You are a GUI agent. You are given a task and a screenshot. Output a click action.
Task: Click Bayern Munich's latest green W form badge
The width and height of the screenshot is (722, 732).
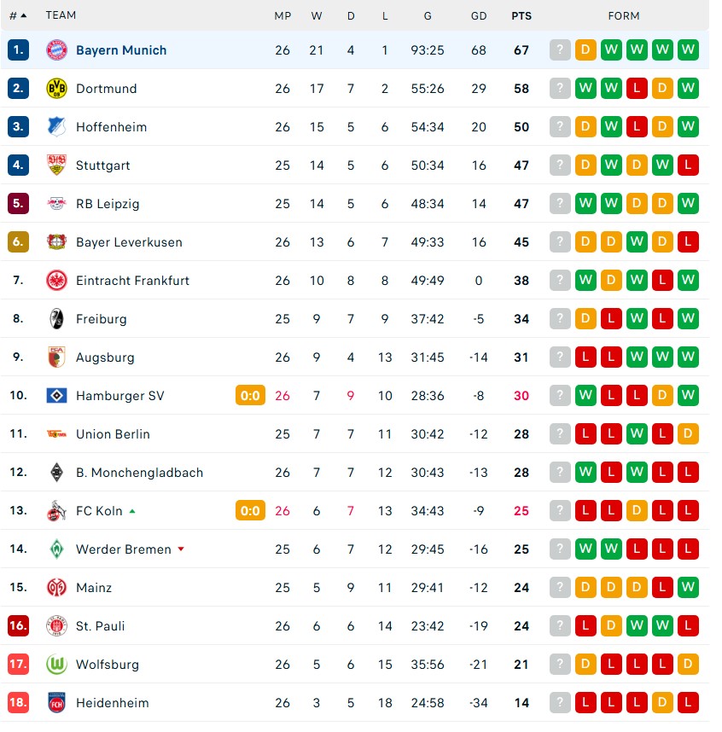coord(688,49)
